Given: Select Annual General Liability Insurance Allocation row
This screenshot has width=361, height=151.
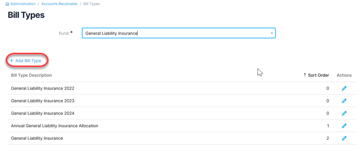Looking at the screenshot, I should pos(182,126).
